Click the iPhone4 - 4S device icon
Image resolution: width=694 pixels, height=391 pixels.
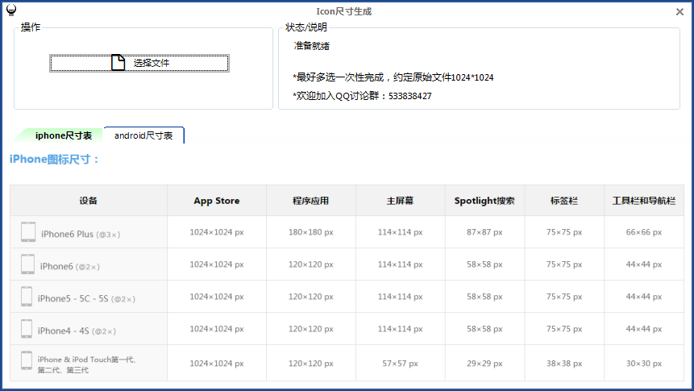tap(27, 329)
